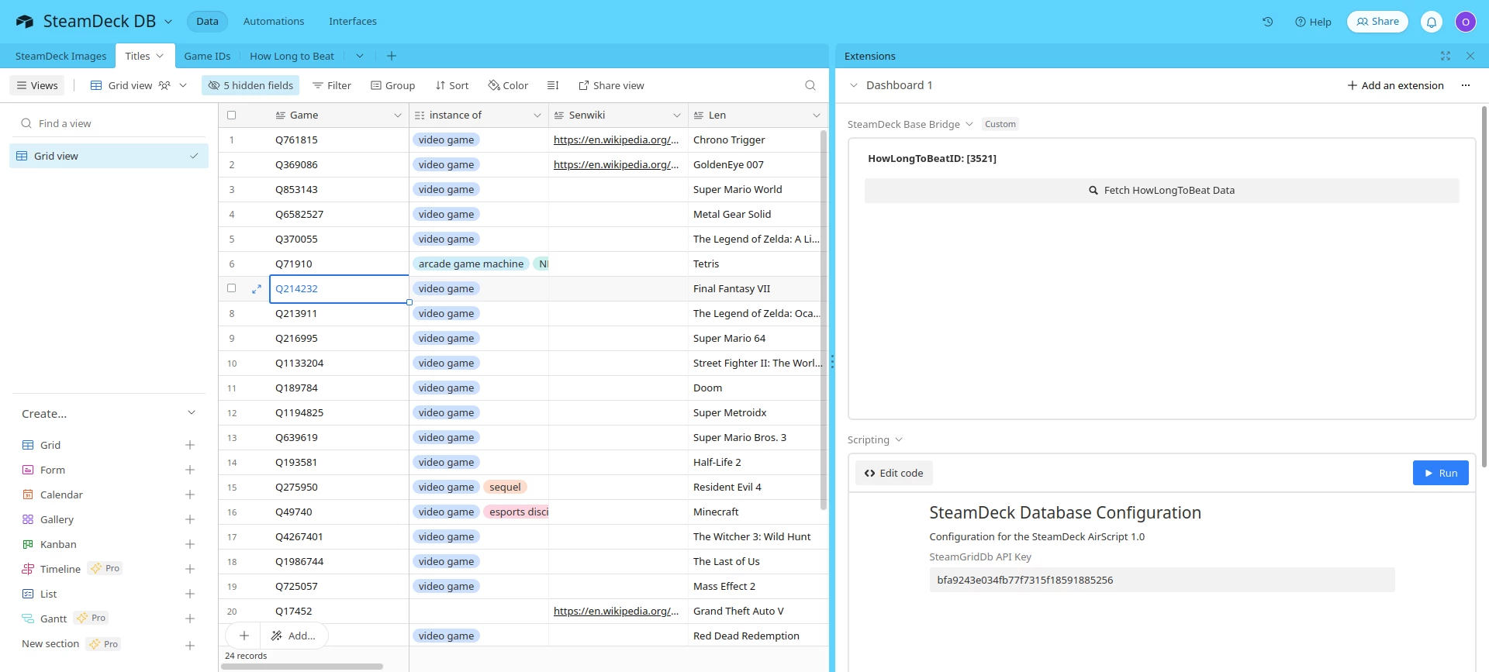Open dashboard more options ellipsis
Screen dimensions: 1489x672
(1466, 85)
